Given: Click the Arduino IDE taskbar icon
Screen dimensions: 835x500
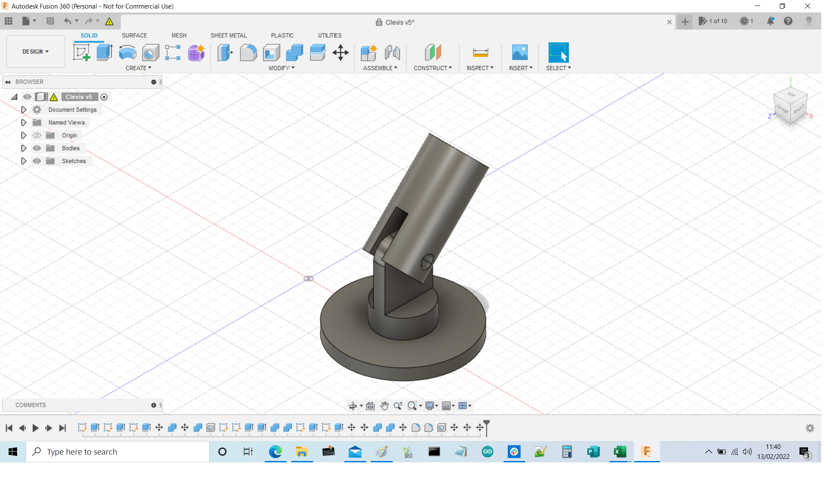Looking at the screenshot, I should [x=487, y=451].
